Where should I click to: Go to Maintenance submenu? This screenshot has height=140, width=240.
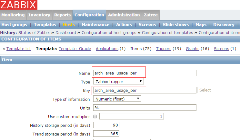[x=95, y=24]
